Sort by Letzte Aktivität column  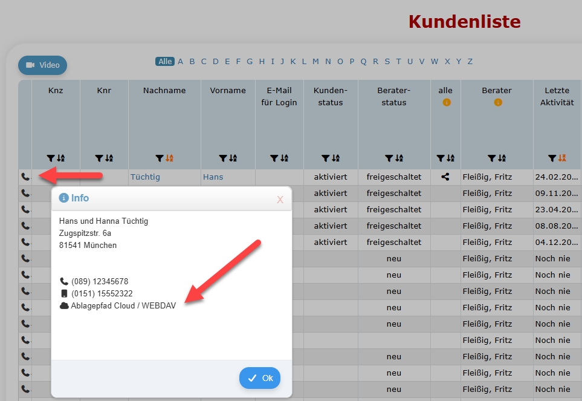click(x=562, y=158)
